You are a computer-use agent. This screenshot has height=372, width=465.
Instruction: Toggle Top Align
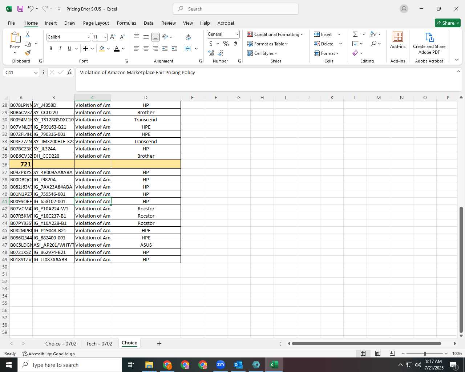point(137,37)
